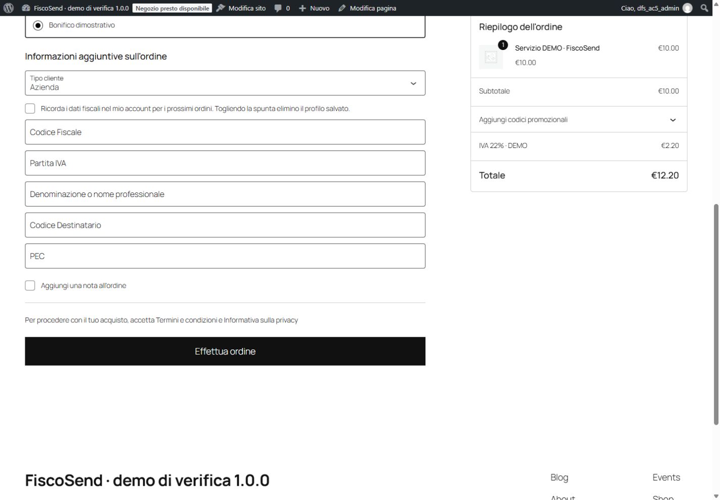Open Informativa sulla privacy link
Viewport: 720px width, 500px height.
point(261,320)
